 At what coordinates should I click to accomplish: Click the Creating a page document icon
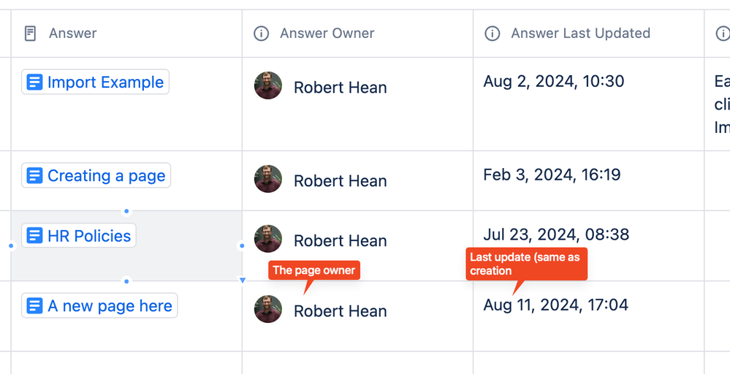click(x=34, y=176)
